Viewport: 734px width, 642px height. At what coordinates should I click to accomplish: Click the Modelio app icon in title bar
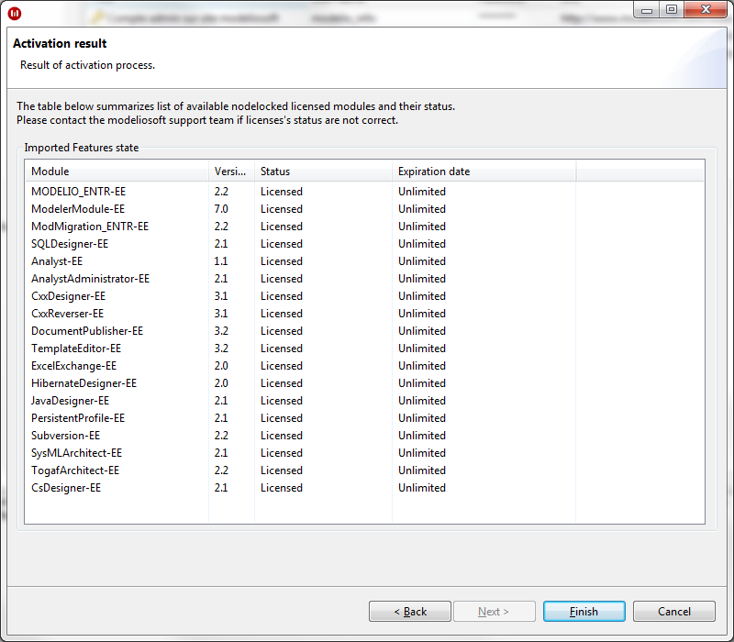click(15, 14)
